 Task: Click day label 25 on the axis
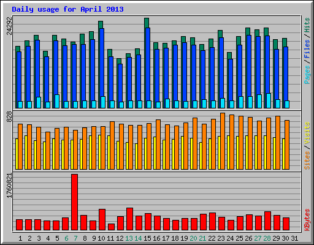pyautogui.click(x=239, y=238)
